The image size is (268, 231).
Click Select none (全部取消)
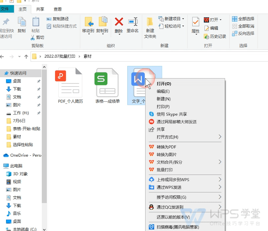coord(243,26)
